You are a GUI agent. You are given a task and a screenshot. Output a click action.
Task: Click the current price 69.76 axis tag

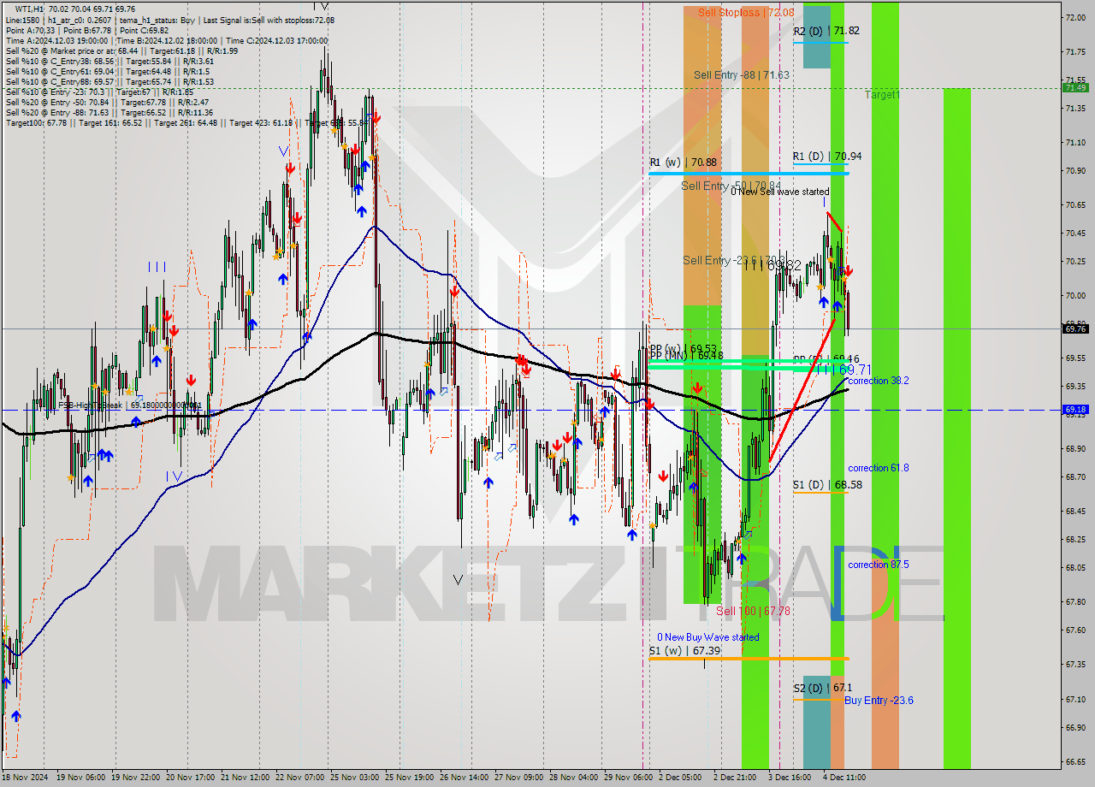[1075, 328]
